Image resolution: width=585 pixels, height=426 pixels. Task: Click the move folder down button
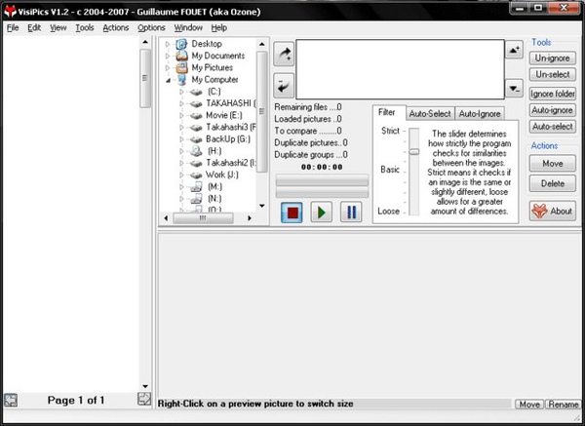click(514, 89)
